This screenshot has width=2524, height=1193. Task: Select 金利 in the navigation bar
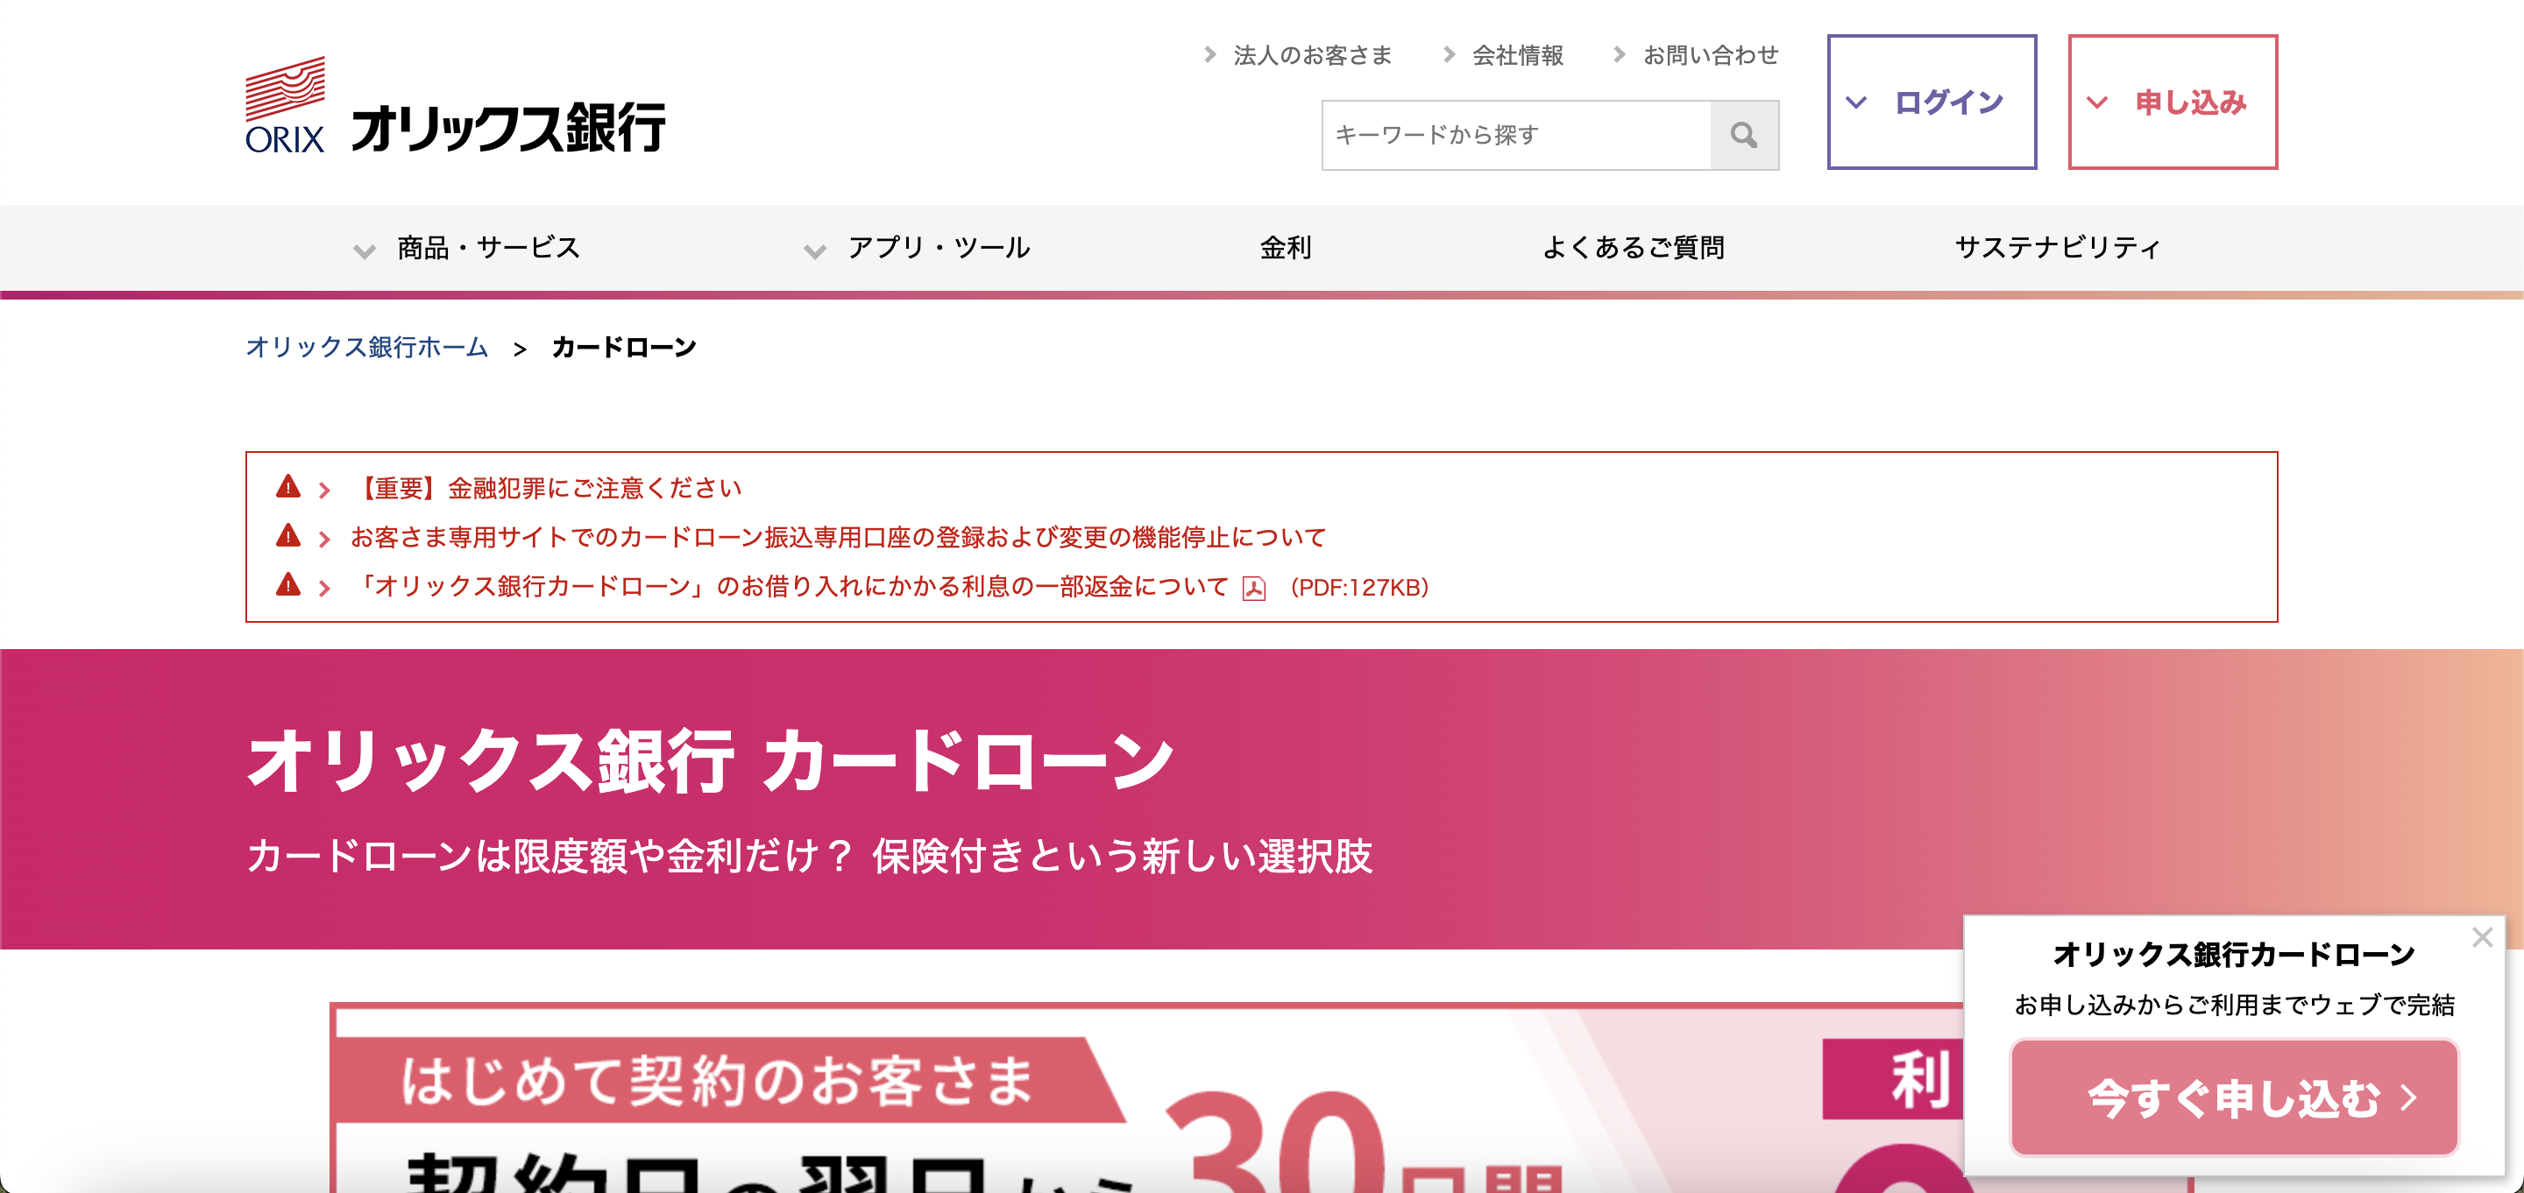pos(1287,249)
